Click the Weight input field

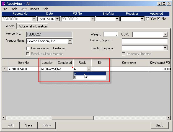[x=111, y=35]
